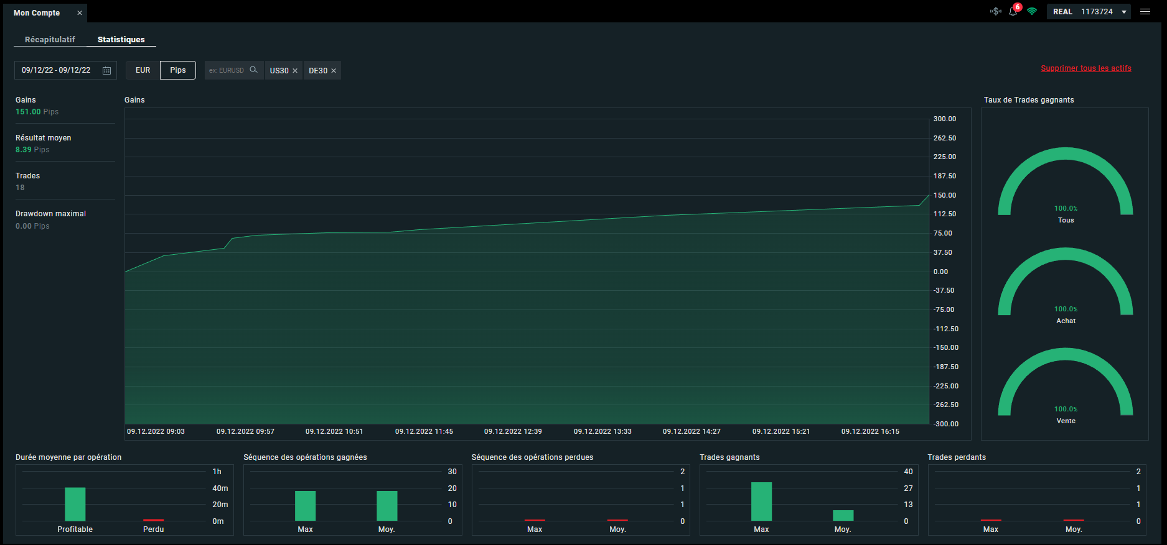Click the green connection status icon
1167x545 pixels.
click(1032, 12)
